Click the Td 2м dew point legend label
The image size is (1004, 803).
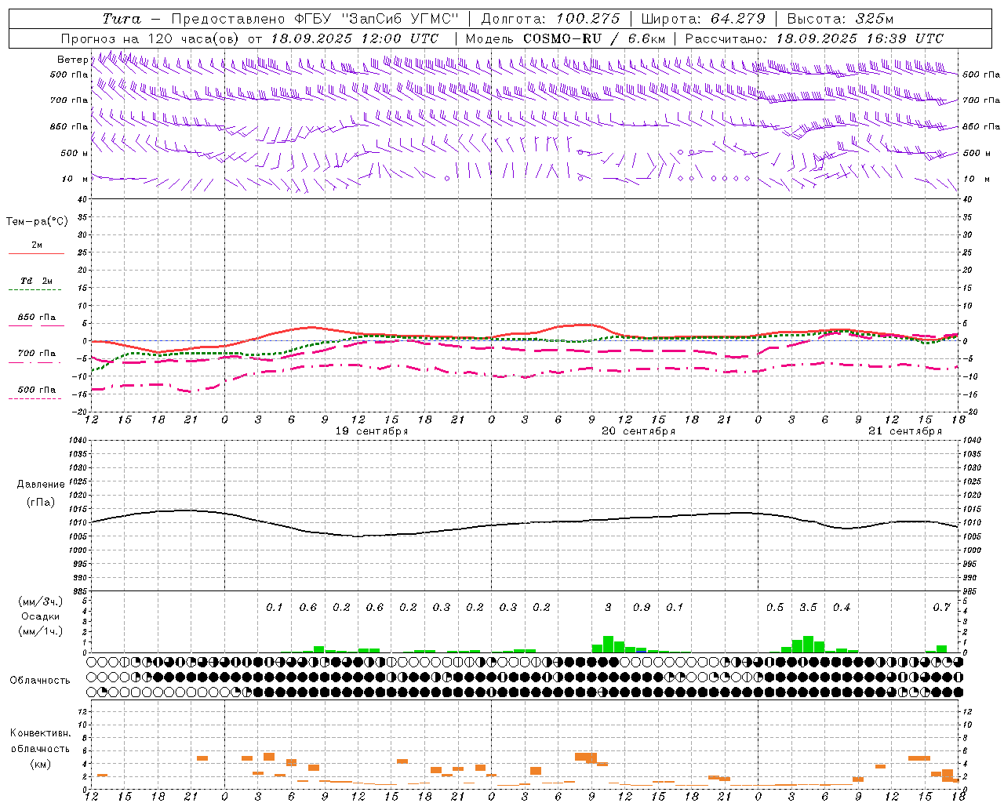tap(37, 281)
